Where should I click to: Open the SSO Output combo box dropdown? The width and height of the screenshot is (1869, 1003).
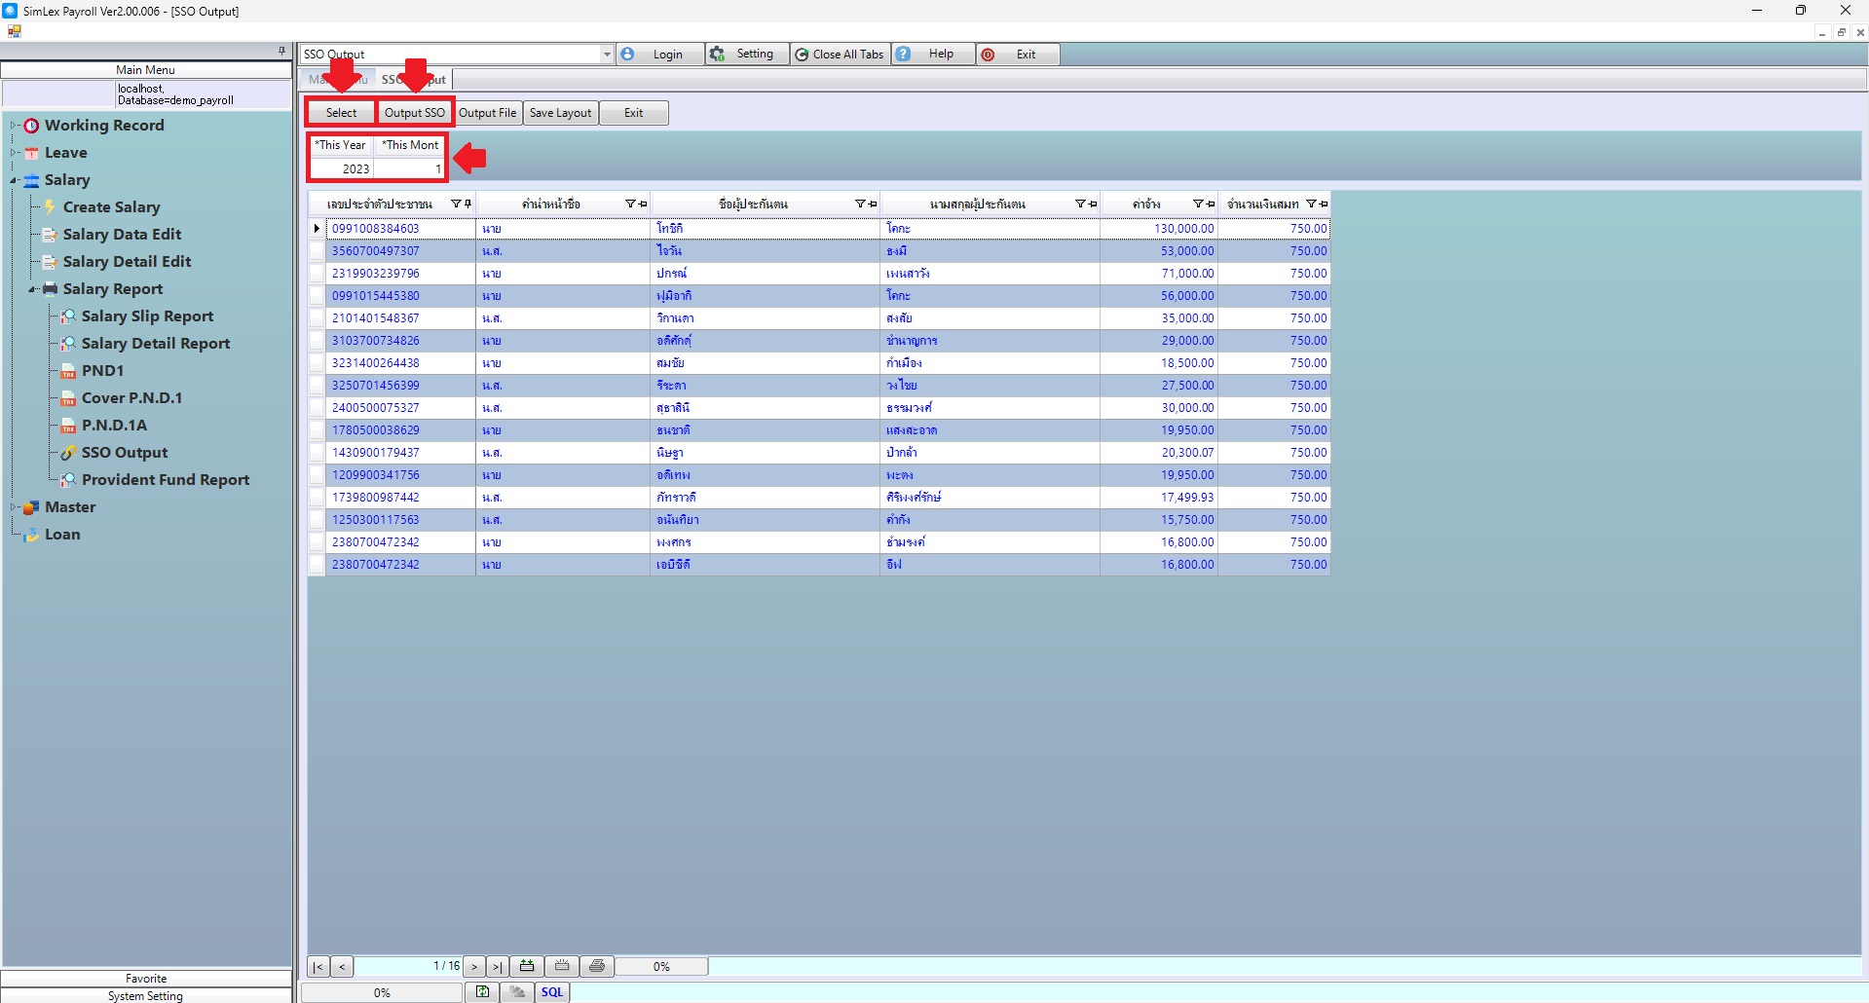pos(606,55)
